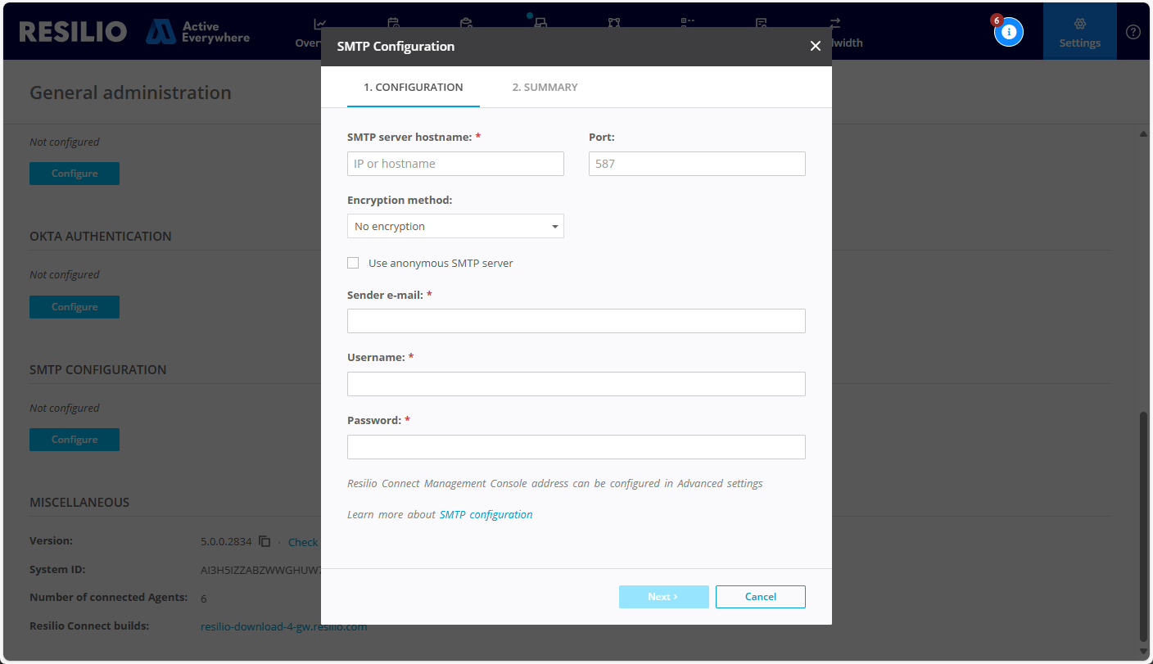Click the SMTP configuration help link
This screenshot has width=1153, height=664.
click(x=486, y=514)
